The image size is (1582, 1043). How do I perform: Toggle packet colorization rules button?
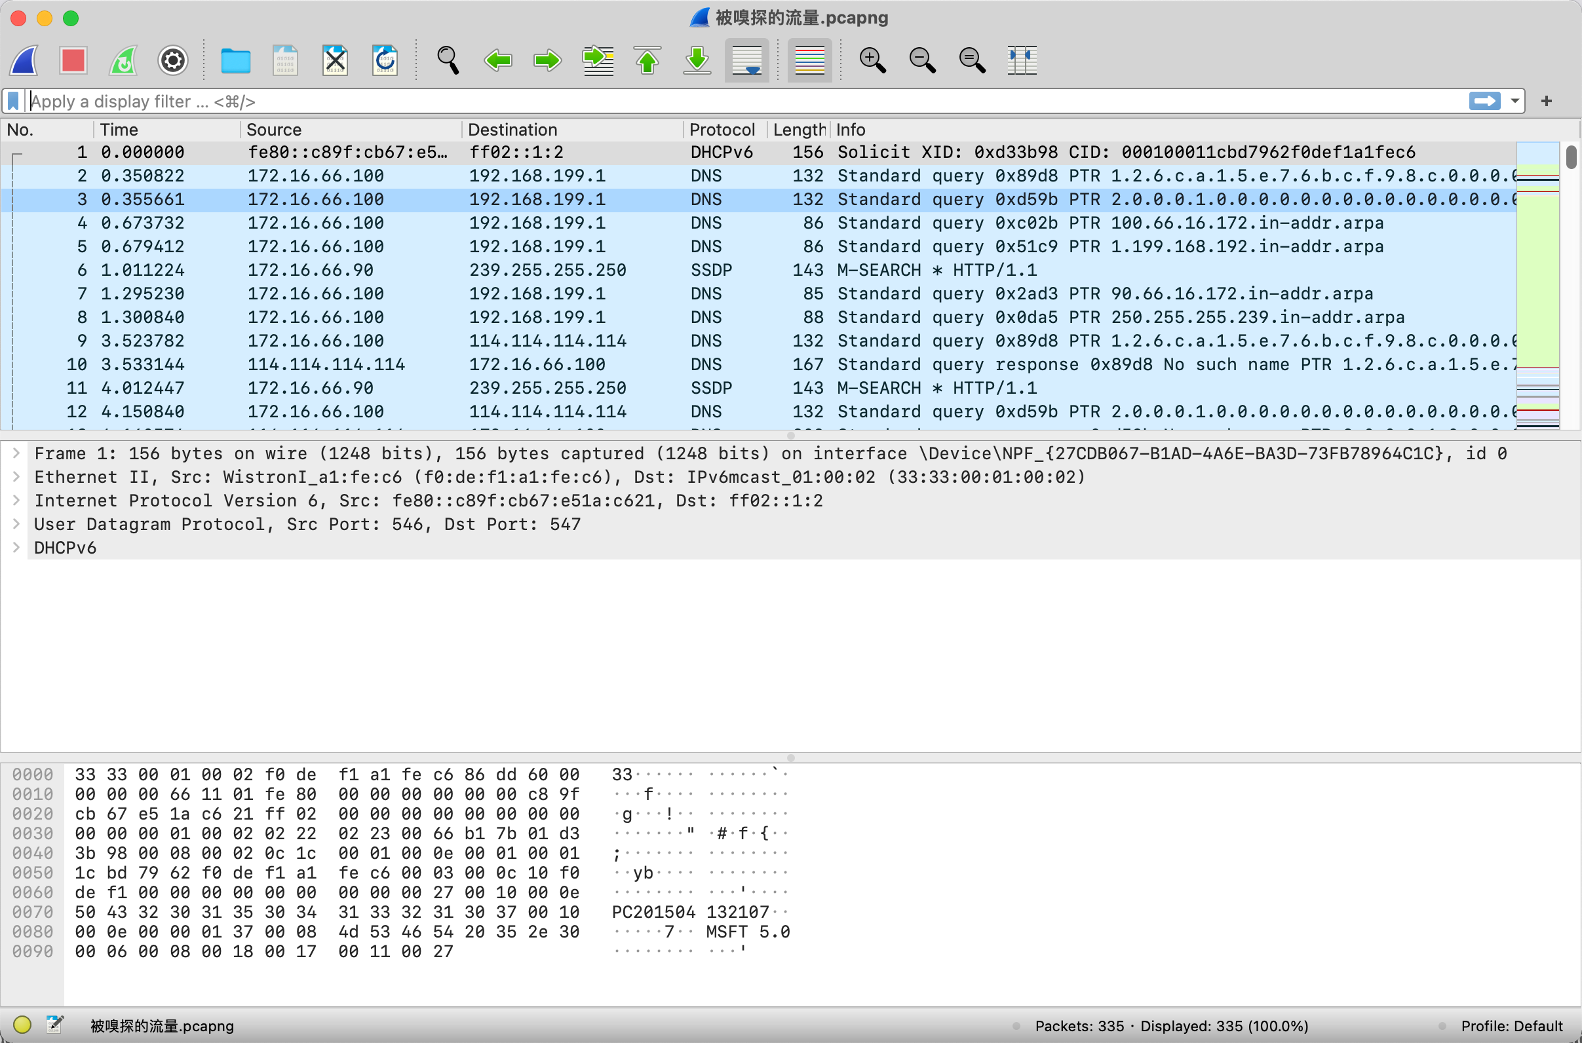(x=809, y=60)
